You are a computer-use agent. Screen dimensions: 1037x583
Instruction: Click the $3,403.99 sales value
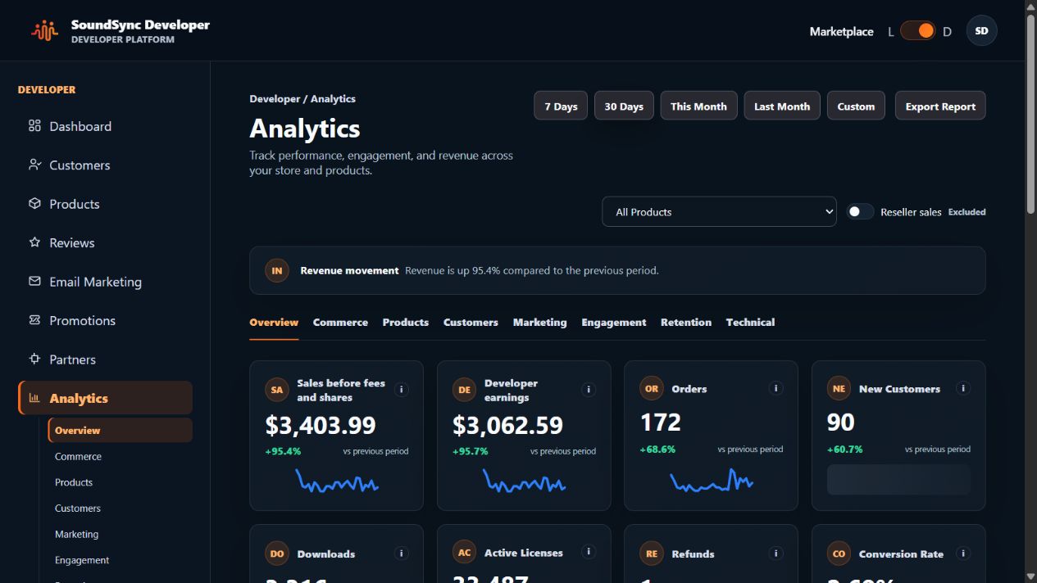click(321, 426)
